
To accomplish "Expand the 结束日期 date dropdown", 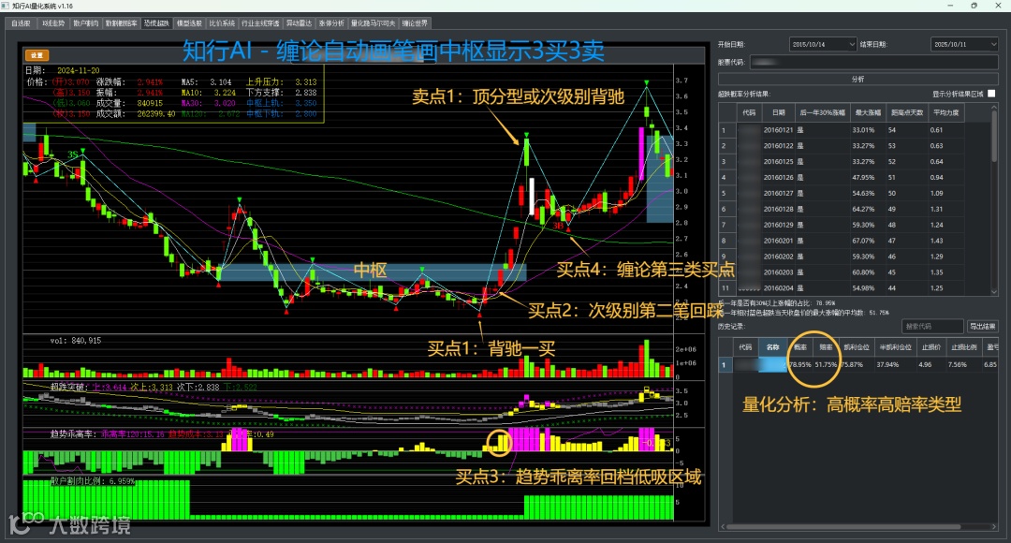I will [x=993, y=45].
